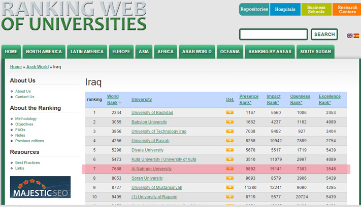Open the RANKING BY AREAS menu tab

coord(270,52)
